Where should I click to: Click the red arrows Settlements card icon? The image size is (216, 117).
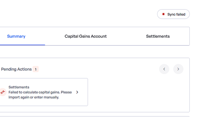point(3,92)
